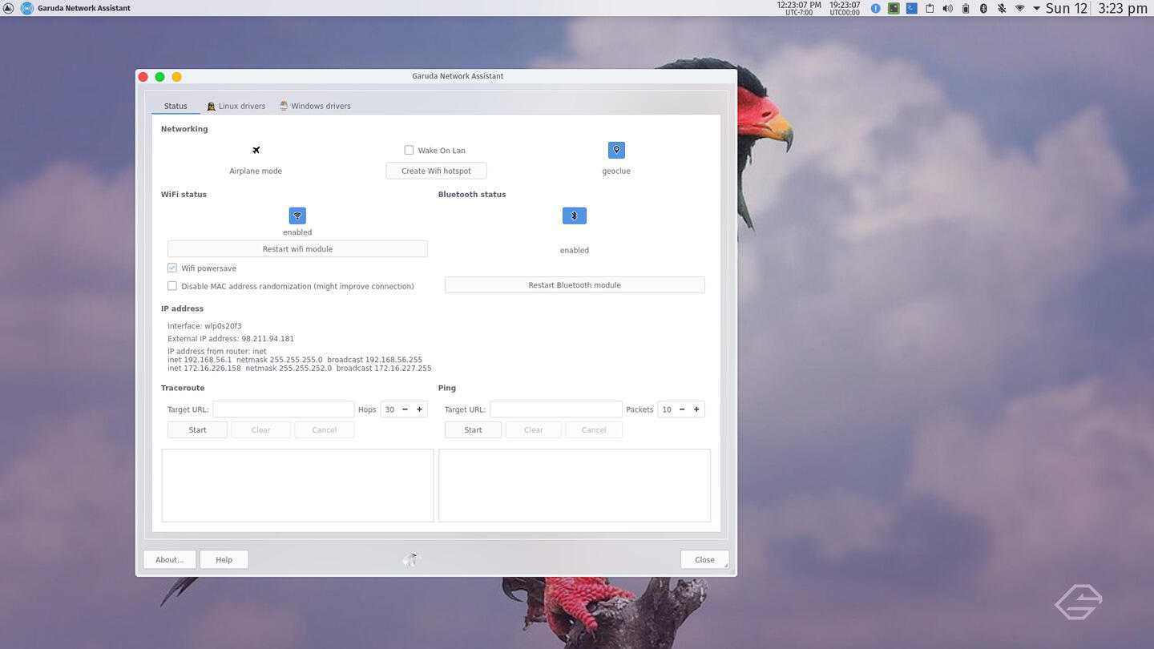Click Cancel under Ping
The width and height of the screenshot is (1154, 649).
click(594, 430)
